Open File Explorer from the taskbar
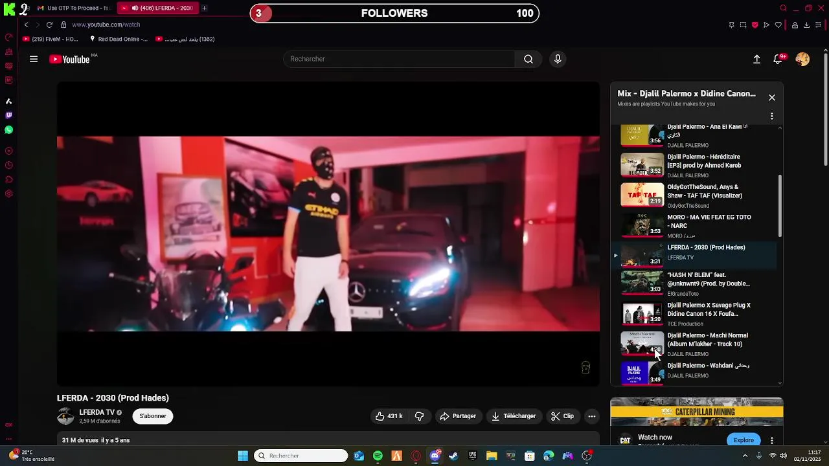Screen dimensions: 829x466 pyautogui.click(x=492, y=456)
